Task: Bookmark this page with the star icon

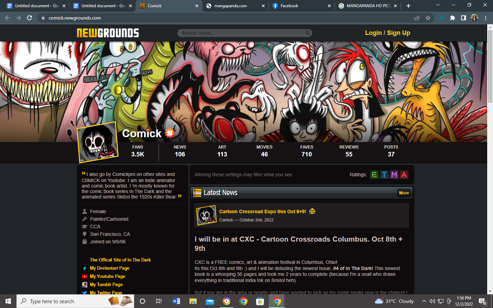Action: (x=428, y=18)
